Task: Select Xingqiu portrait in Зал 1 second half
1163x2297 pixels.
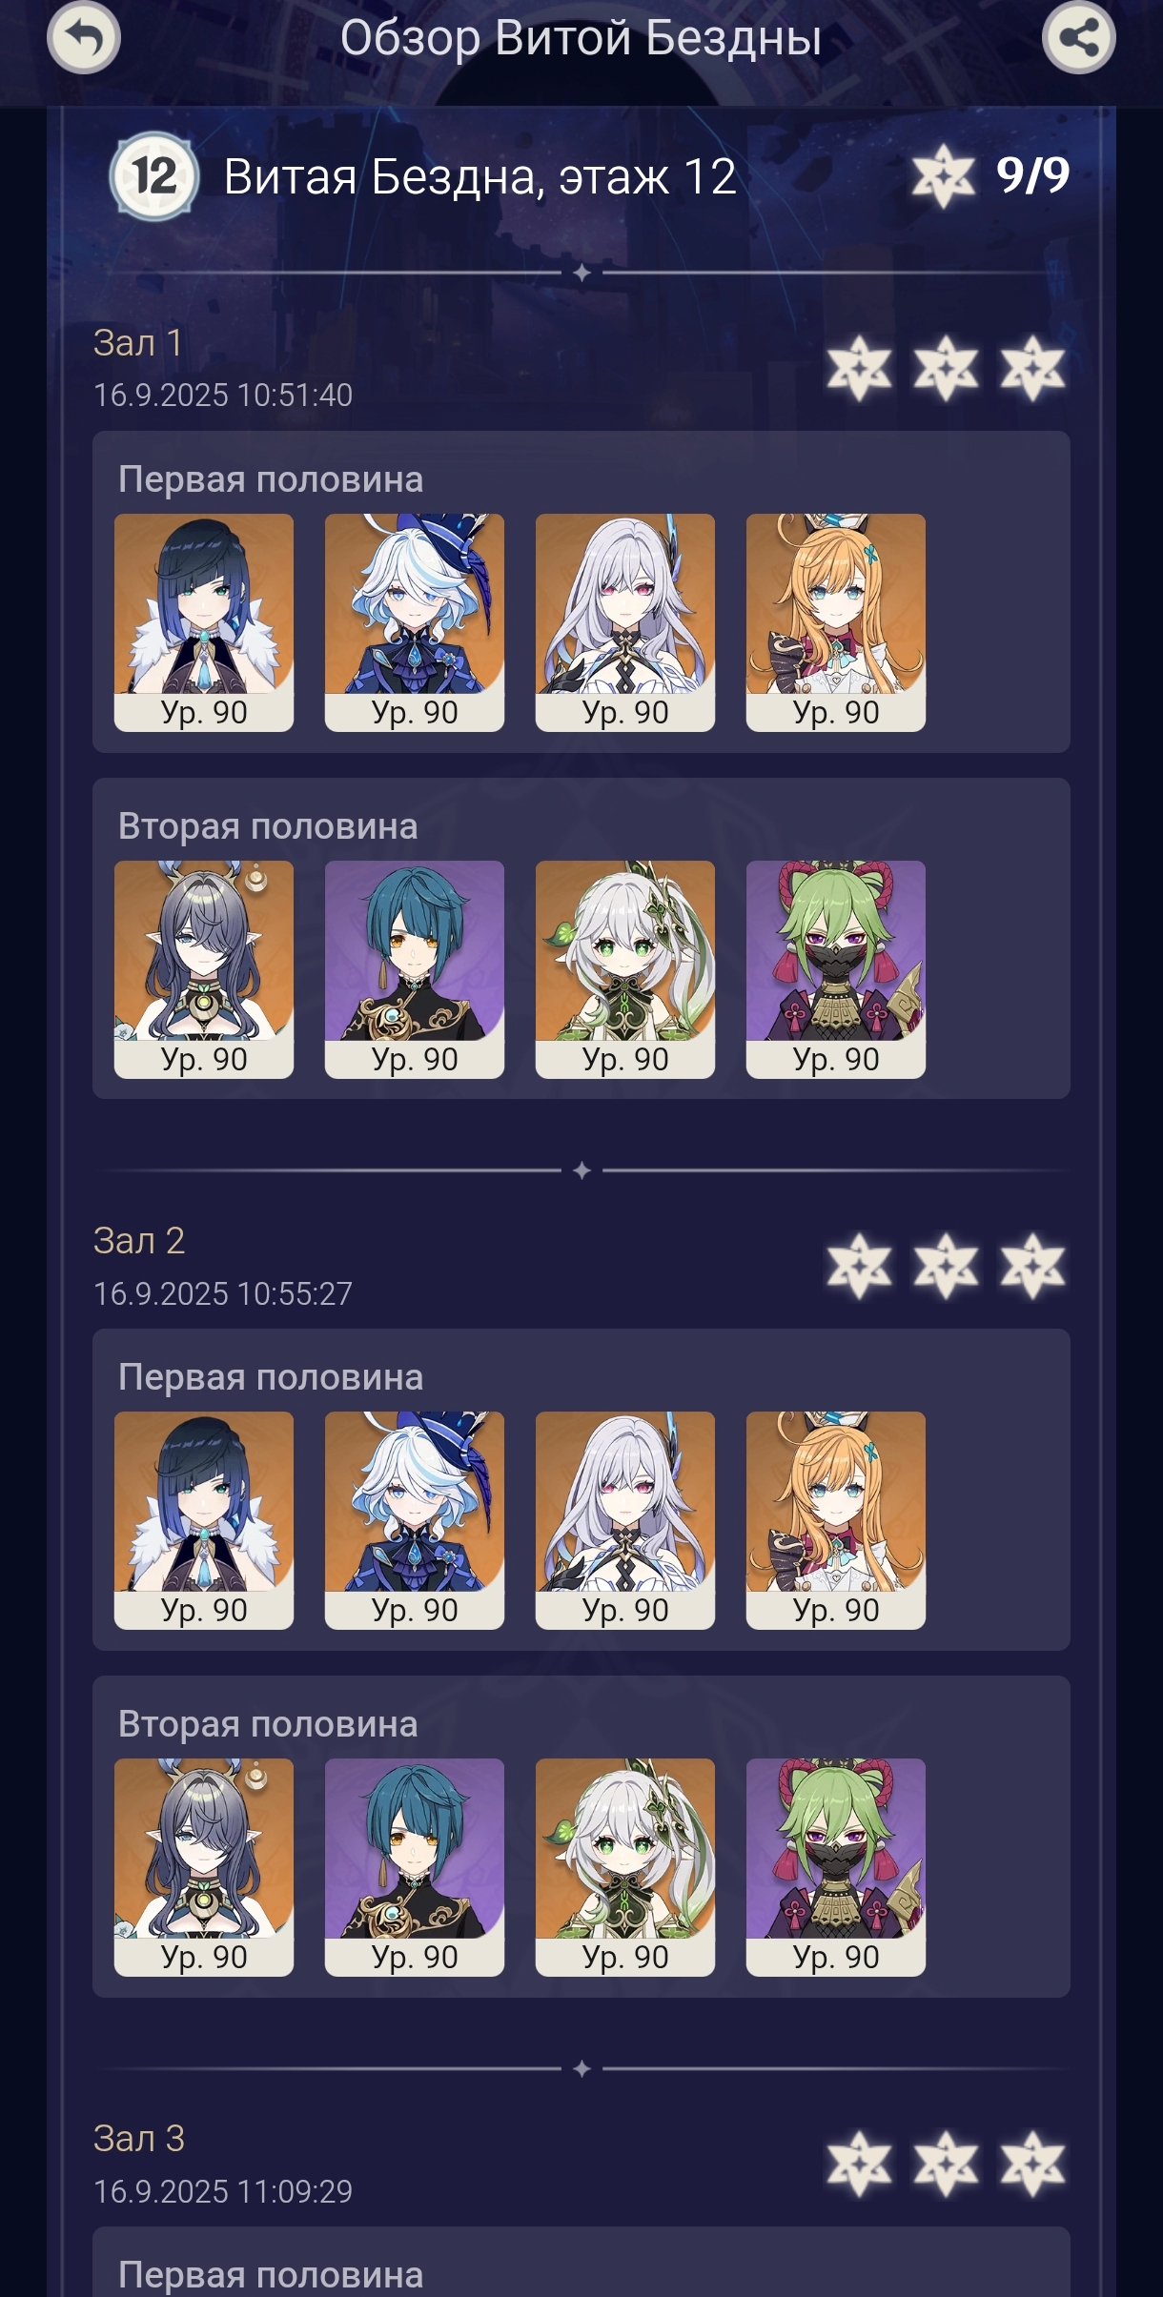Action: tap(415, 969)
